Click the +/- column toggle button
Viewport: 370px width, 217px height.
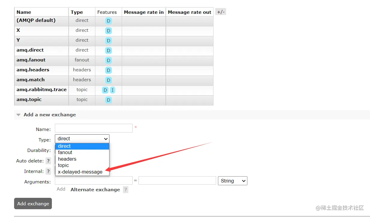pos(221,12)
